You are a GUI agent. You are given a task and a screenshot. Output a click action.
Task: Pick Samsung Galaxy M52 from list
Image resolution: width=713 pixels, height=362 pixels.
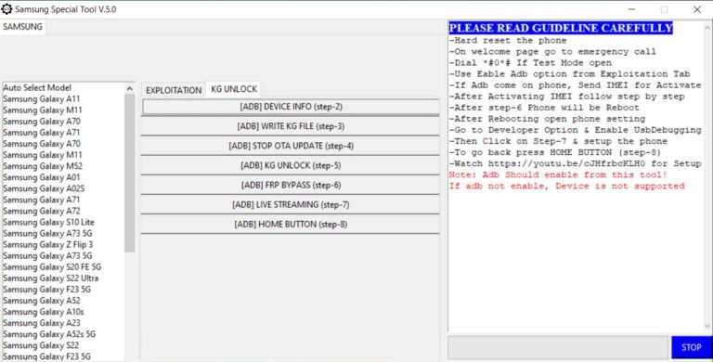43,166
